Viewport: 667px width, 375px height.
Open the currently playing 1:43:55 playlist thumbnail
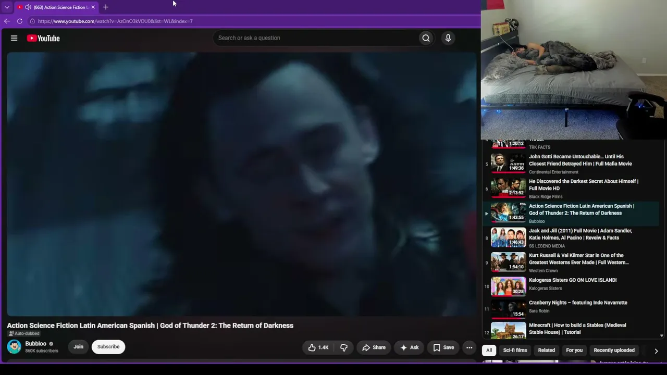pyautogui.click(x=508, y=212)
